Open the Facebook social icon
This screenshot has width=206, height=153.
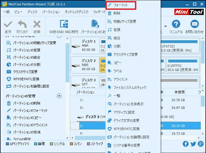tap(186, 144)
